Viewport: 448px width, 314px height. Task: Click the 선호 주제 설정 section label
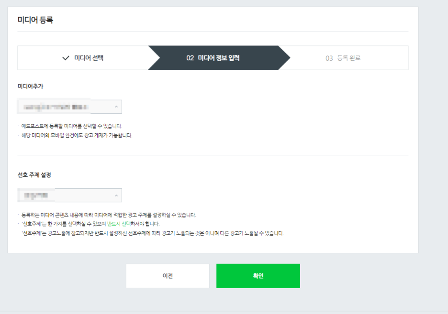(x=34, y=175)
